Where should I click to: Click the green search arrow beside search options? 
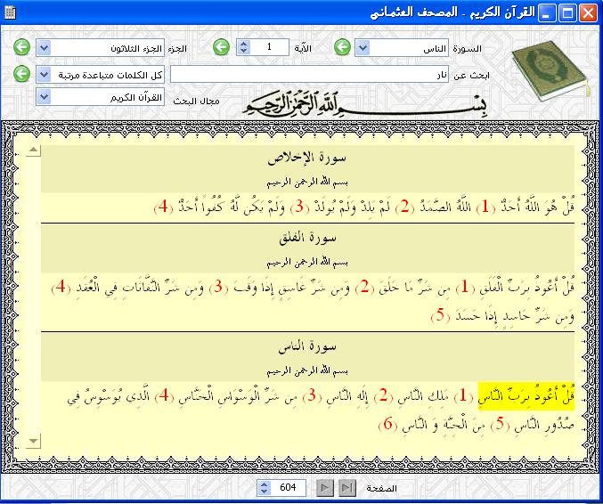(21, 74)
